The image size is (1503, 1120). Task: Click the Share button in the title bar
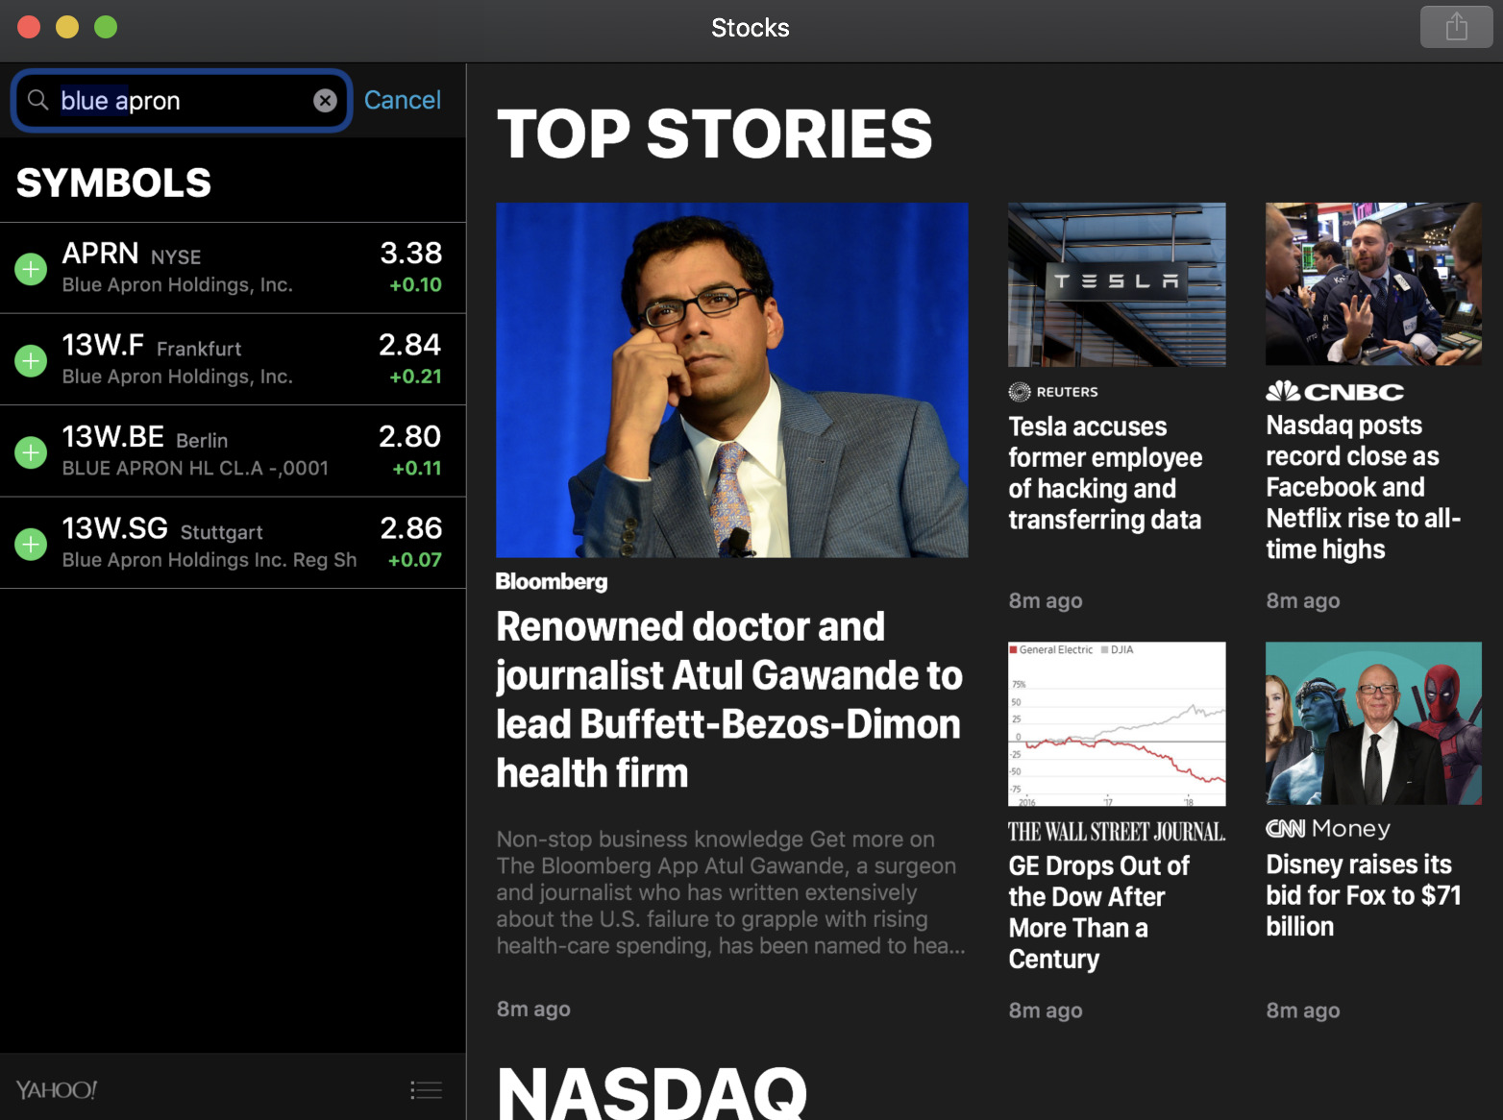pos(1456,27)
